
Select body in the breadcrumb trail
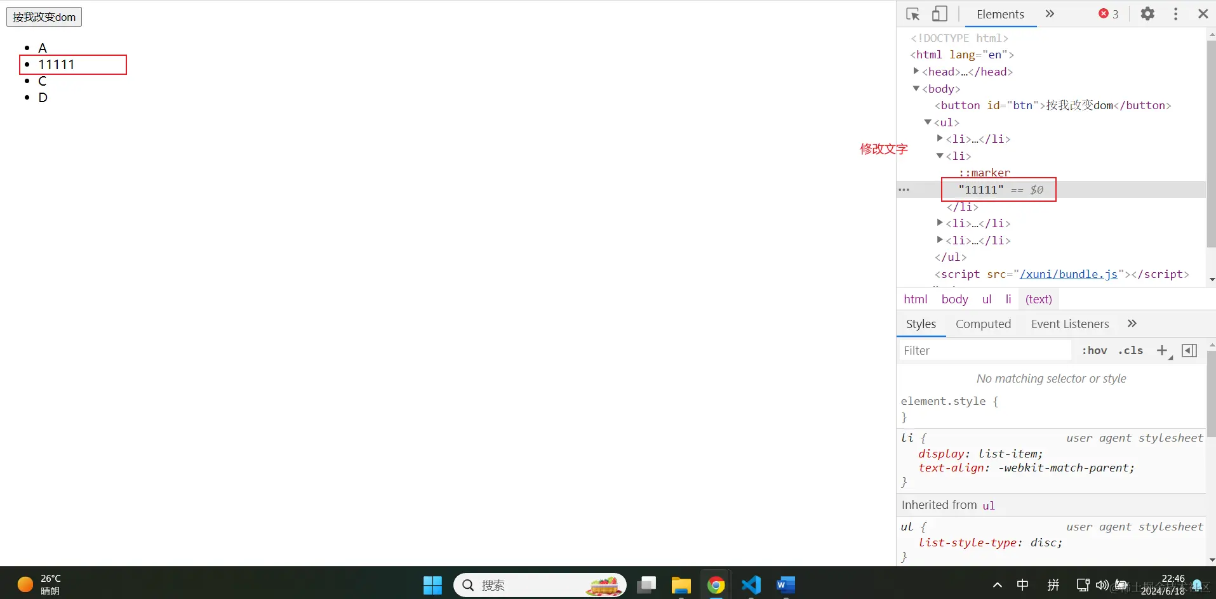click(954, 299)
